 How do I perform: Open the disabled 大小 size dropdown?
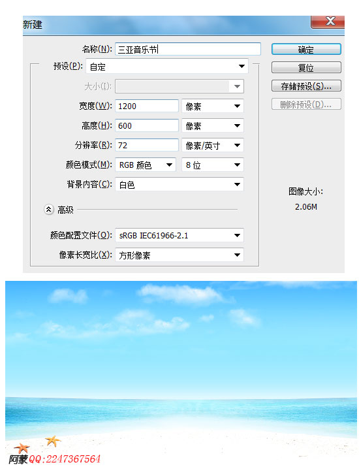pos(179,86)
